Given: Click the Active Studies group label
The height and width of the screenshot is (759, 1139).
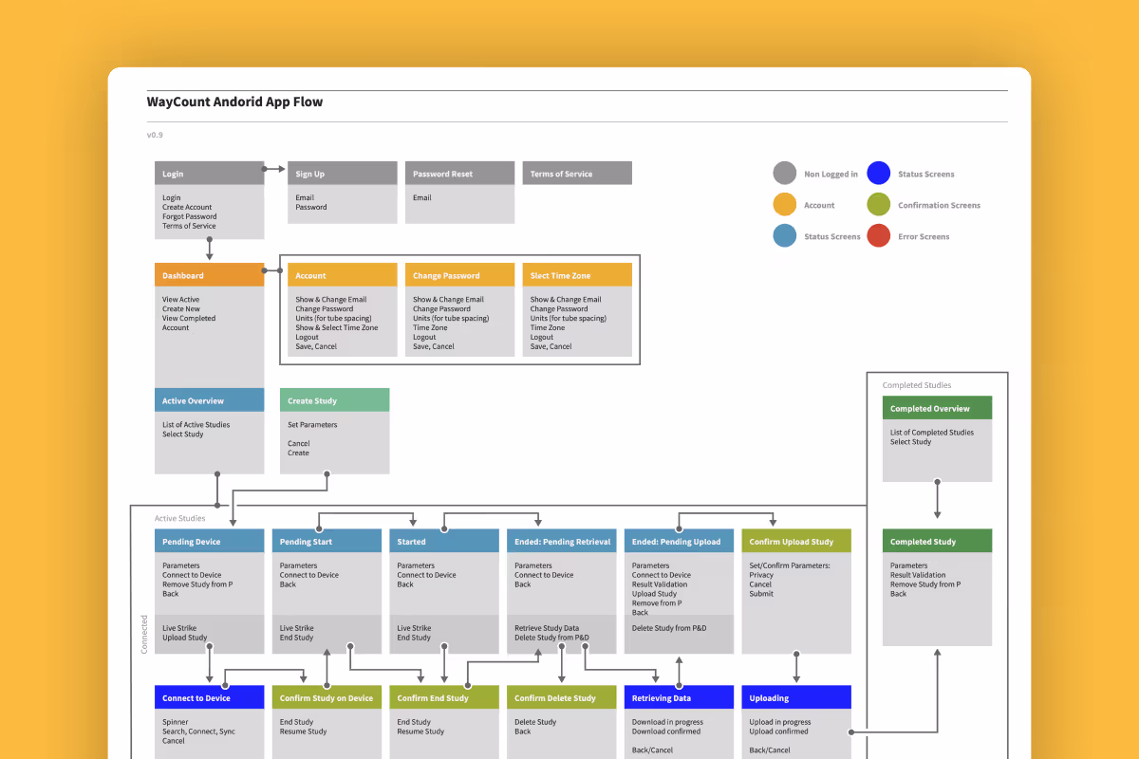Looking at the screenshot, I should click(x=179, y=519).
